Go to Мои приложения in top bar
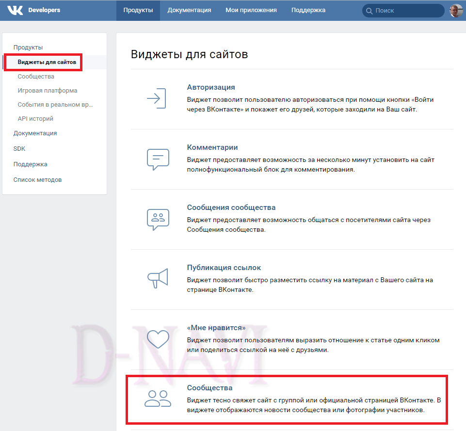466x431 pixels. point(251,10)
